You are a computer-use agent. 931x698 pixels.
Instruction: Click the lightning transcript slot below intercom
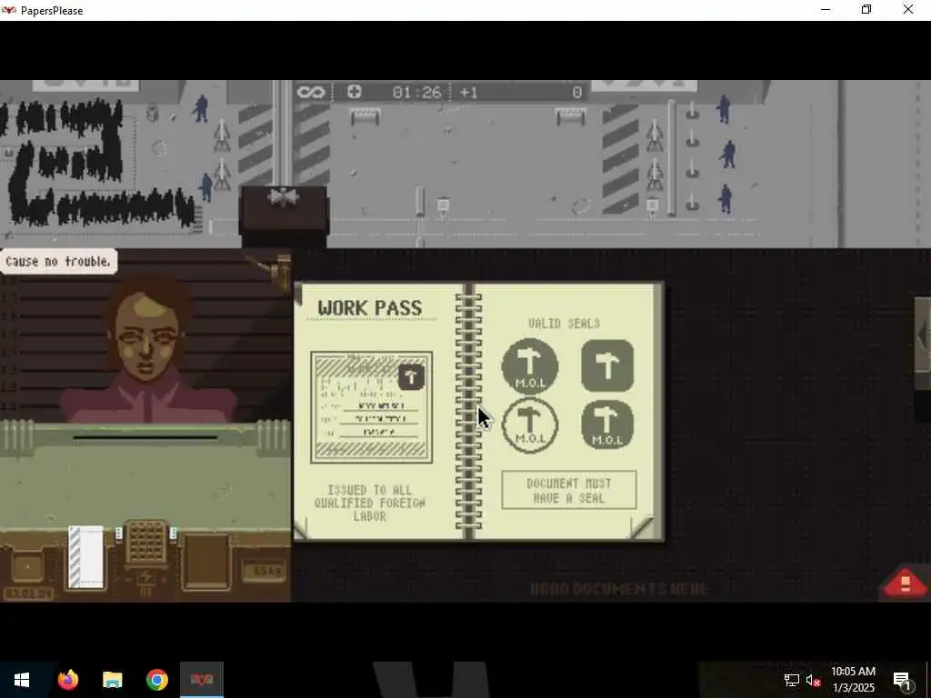[146, 578]
